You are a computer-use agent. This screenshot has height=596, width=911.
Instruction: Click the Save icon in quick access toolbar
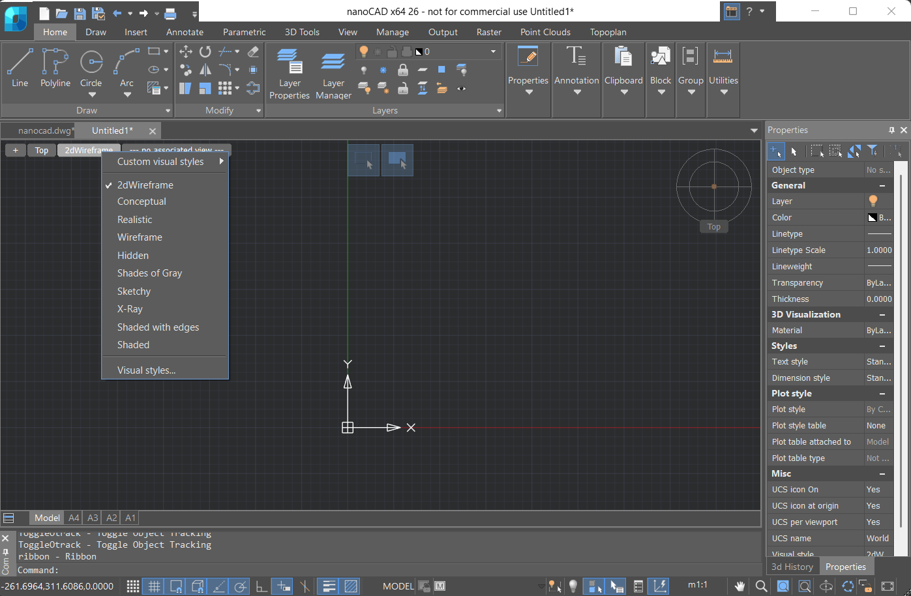click(x=80, y=13)
